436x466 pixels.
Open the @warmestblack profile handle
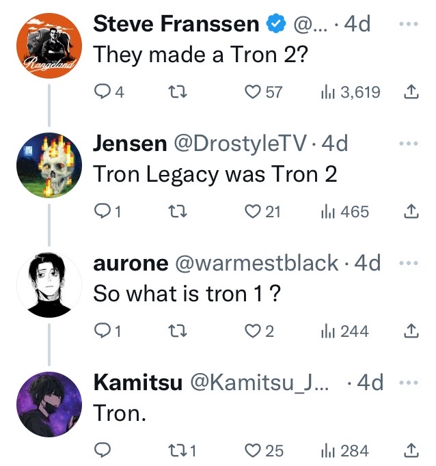(258, 263)
